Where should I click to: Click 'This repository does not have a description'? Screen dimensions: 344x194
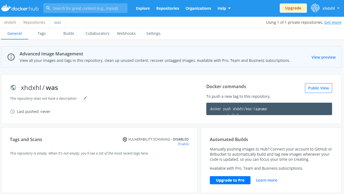click(43, 99)
